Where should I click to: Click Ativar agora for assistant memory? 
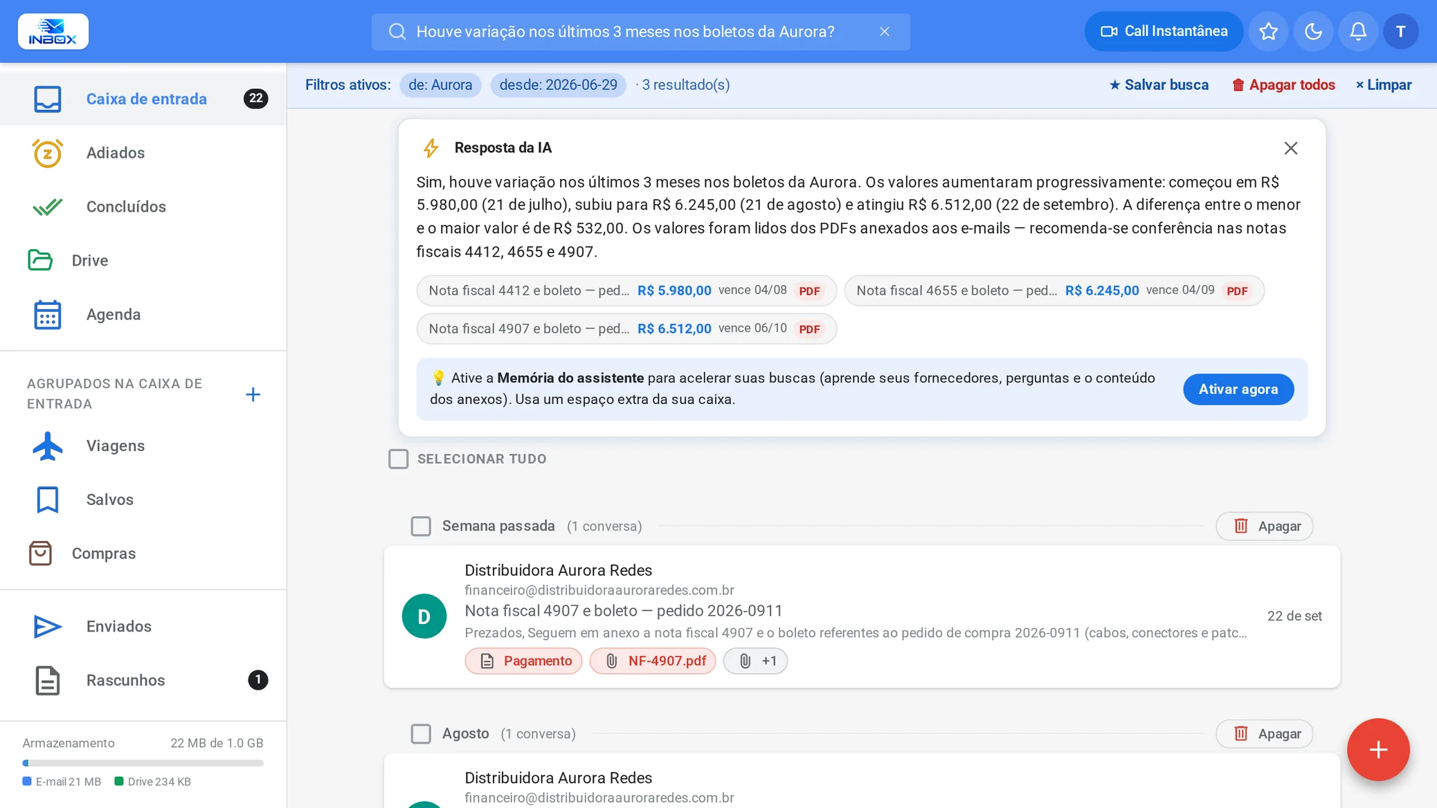(1238, 389)
